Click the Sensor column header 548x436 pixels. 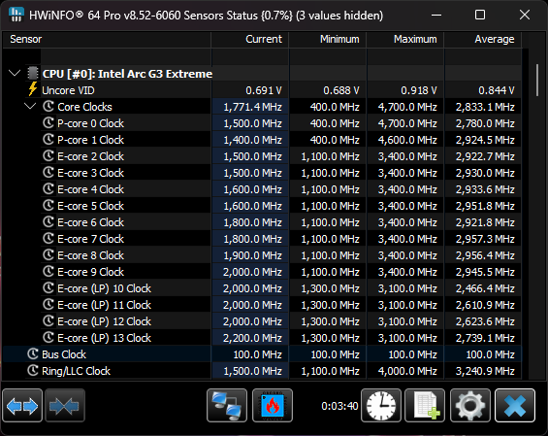(x=107, y=39)
